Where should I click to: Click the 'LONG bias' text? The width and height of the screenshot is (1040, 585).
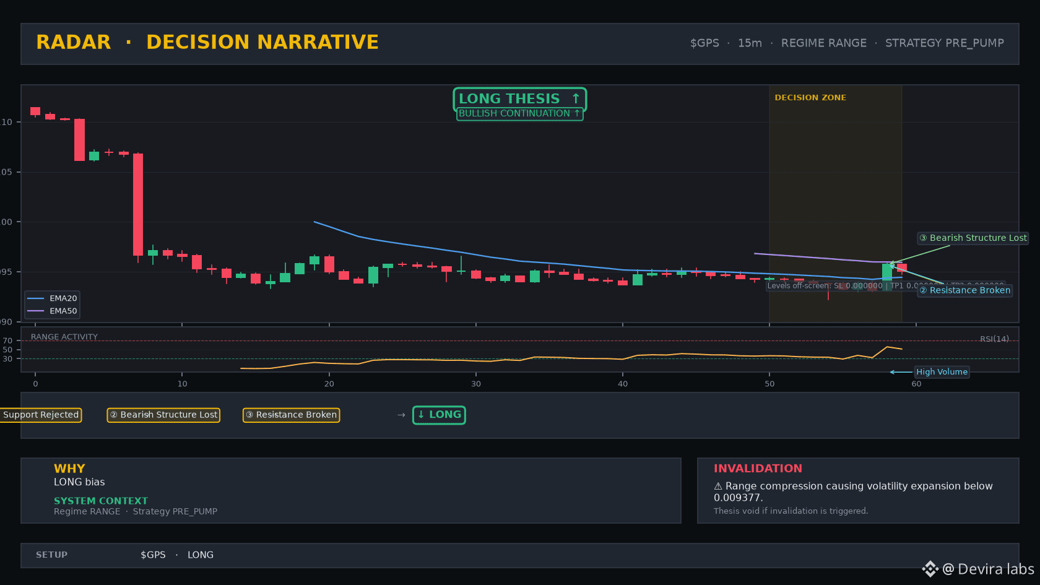(x=79, y=482)
